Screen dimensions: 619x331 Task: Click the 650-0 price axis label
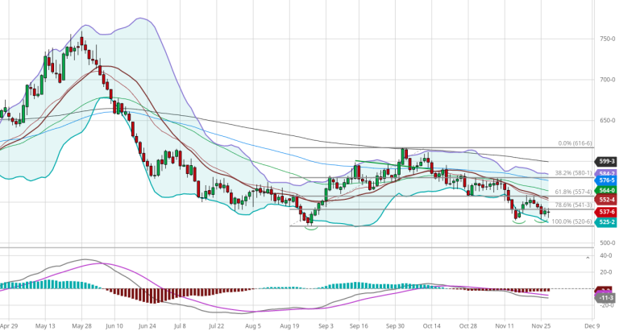point(607,121)
